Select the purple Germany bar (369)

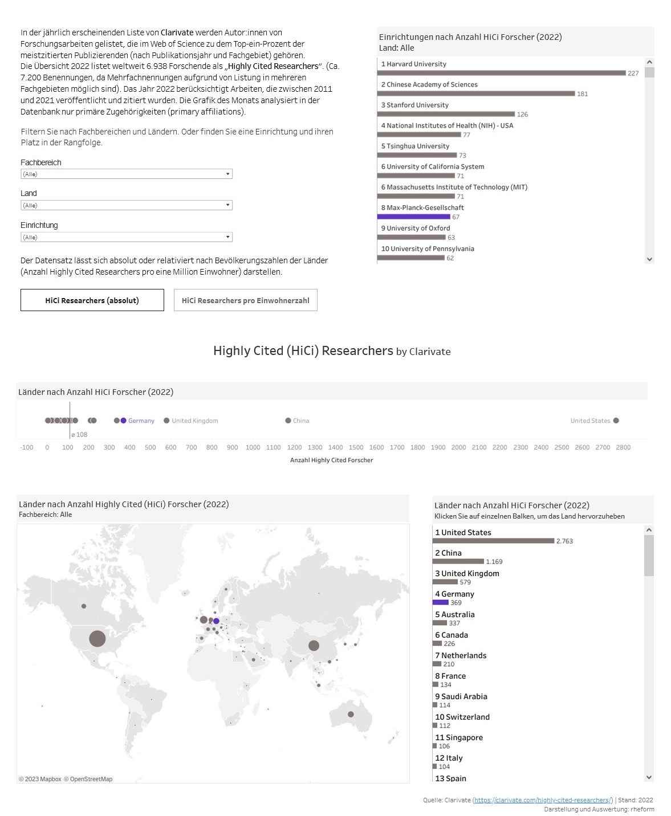point(441,602)
